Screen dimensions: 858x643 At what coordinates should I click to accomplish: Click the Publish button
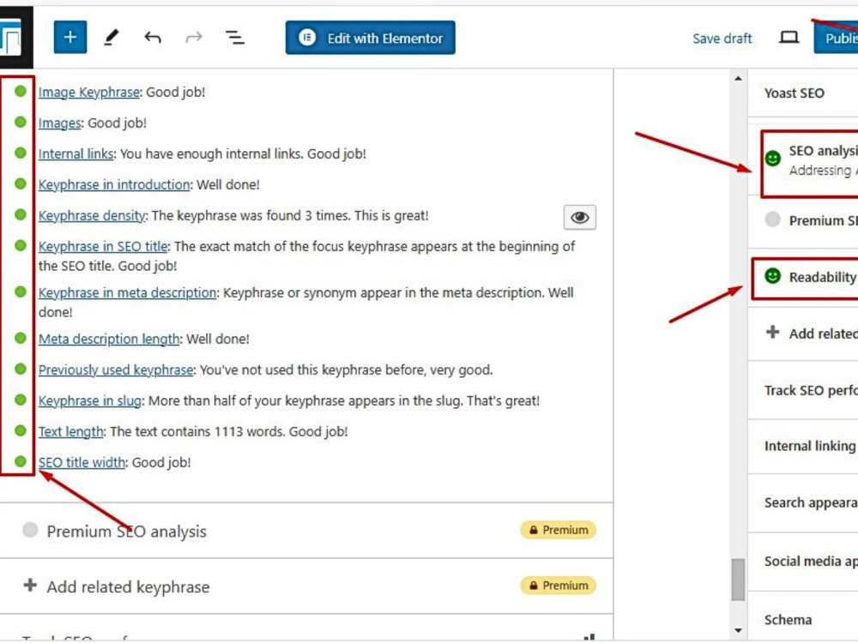point(836,38)
